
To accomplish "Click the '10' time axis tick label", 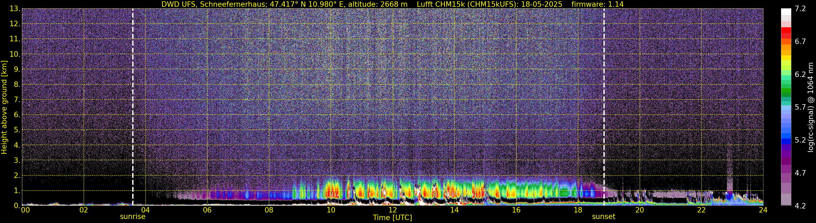I will click(x=331, y=210).
